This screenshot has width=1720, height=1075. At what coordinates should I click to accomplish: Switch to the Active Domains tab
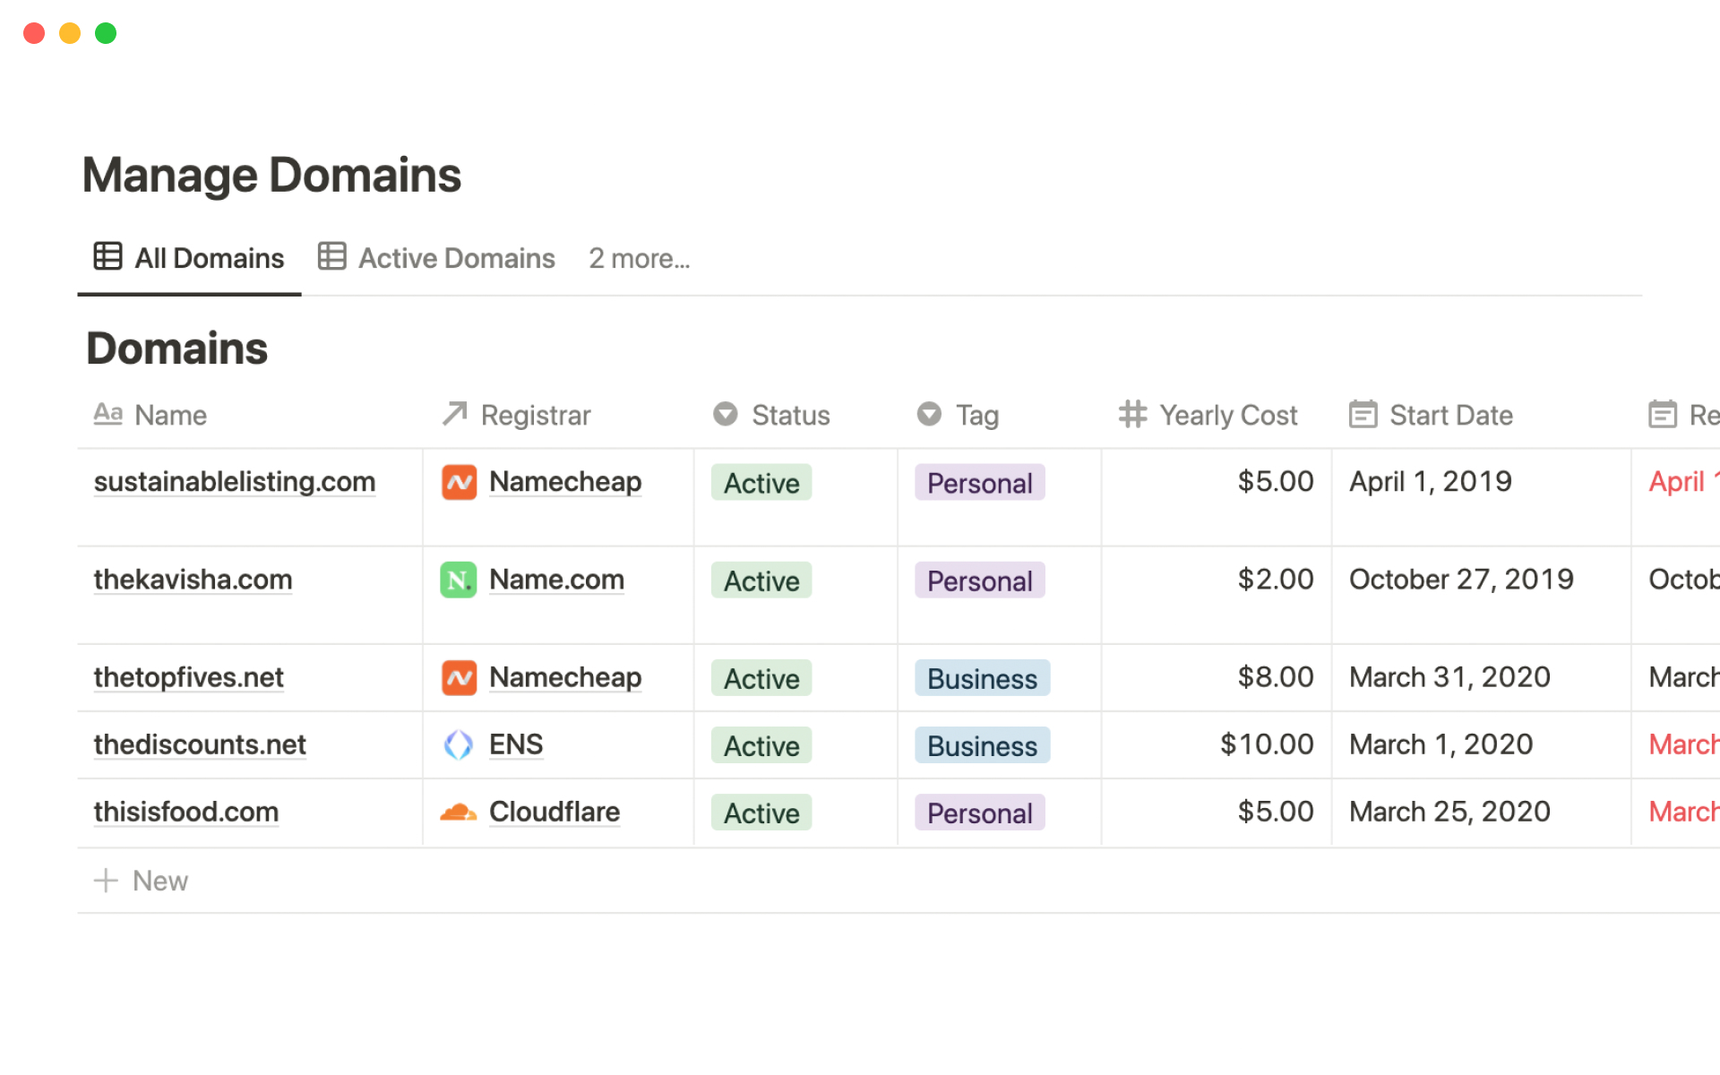[x=437, y=259]
